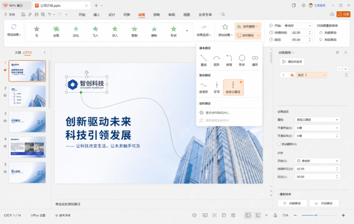
Task: Choose the highlighted 自定义路径 custom path
Action: 233,87
